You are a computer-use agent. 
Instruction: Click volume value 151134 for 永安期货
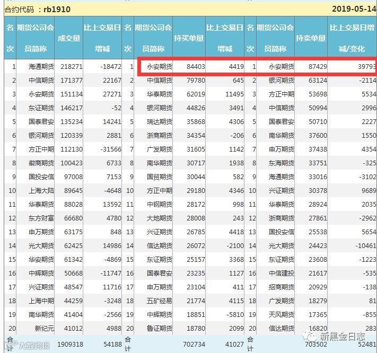tap(72, 94)
